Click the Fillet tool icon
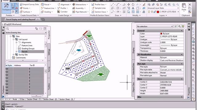The width and height of the screenshot is (197, 110). pyautogui.click(x=138, y=8)
